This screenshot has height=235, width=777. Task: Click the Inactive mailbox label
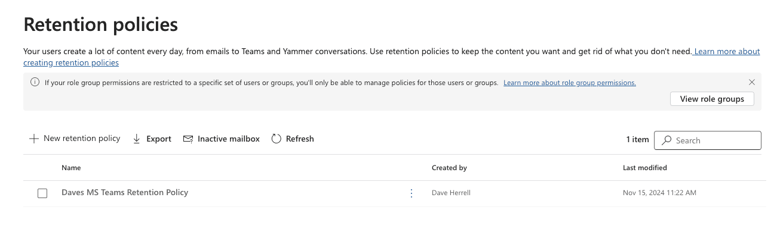(229, 139)
